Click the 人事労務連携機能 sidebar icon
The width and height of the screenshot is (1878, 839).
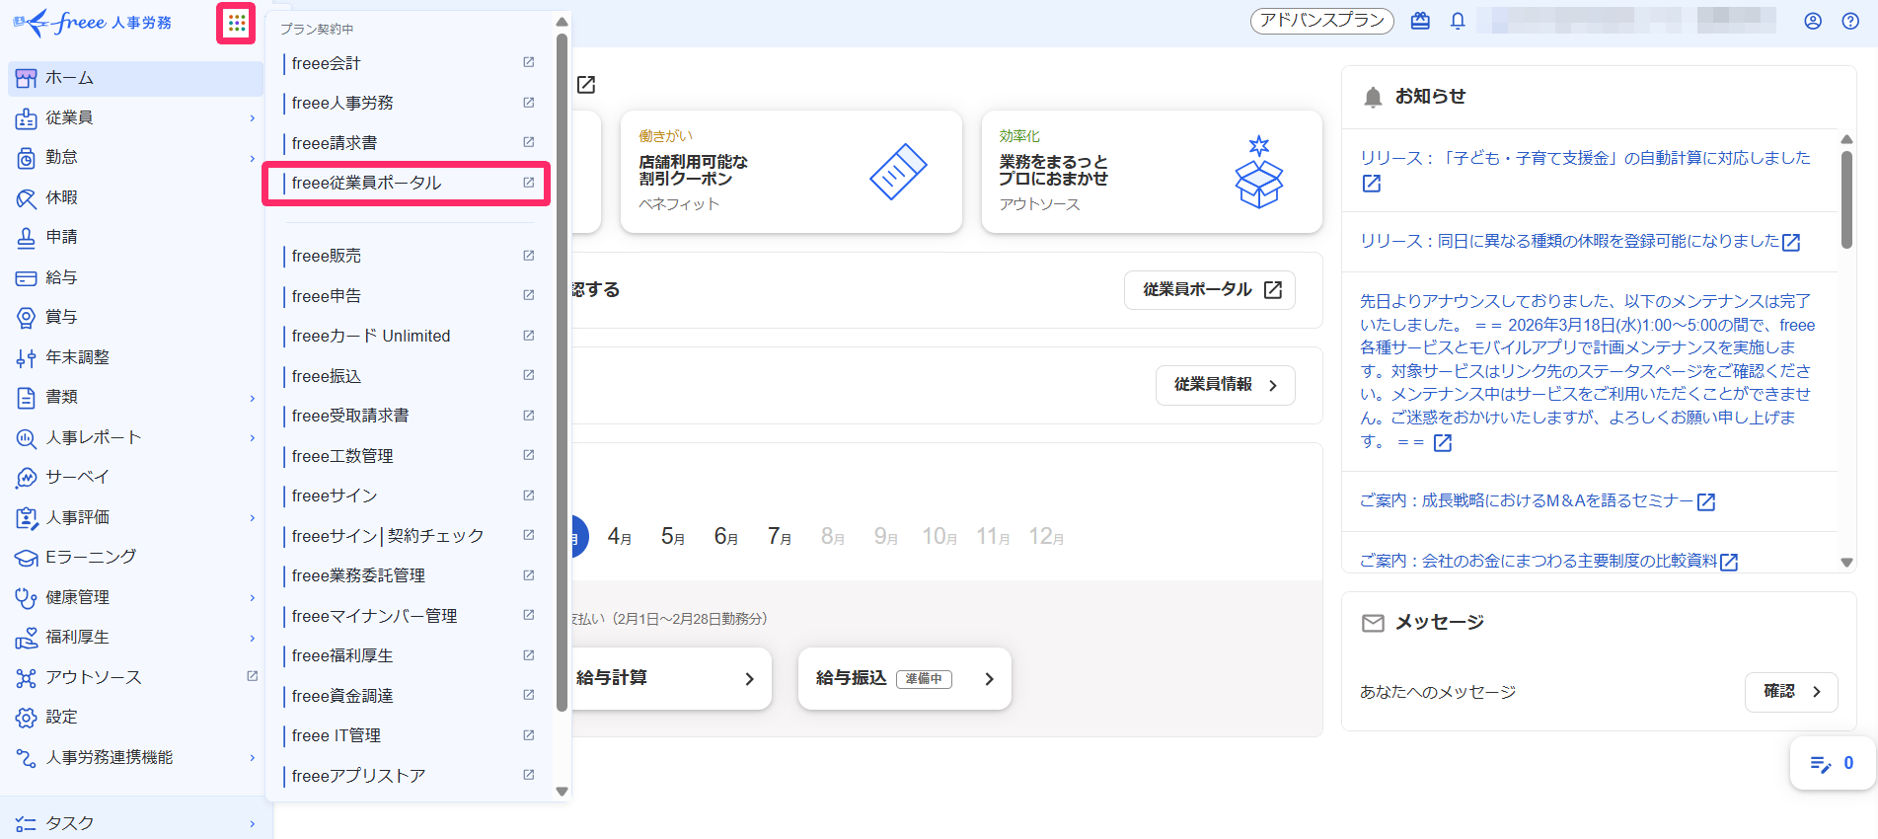click(27, 757)
